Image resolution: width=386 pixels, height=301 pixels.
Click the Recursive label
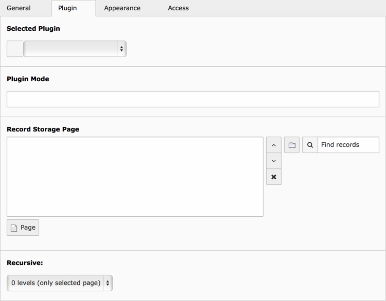click(25, 262)
